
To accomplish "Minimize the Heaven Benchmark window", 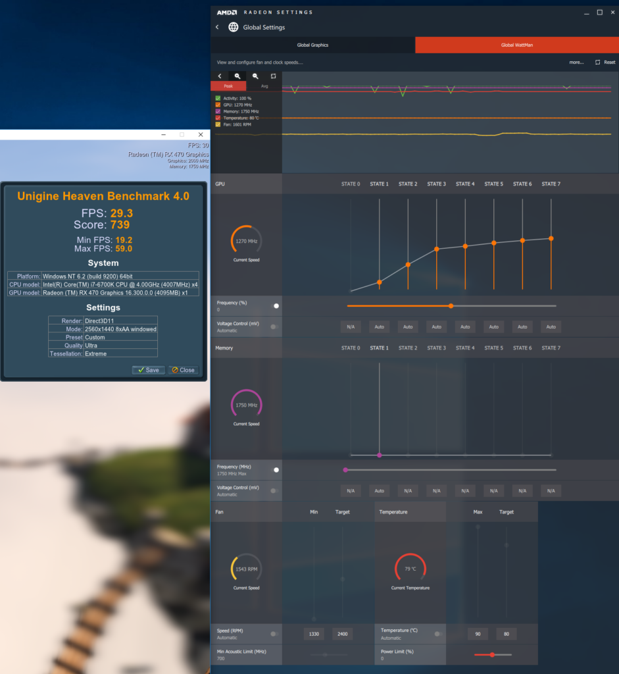I will click(163, 134).
